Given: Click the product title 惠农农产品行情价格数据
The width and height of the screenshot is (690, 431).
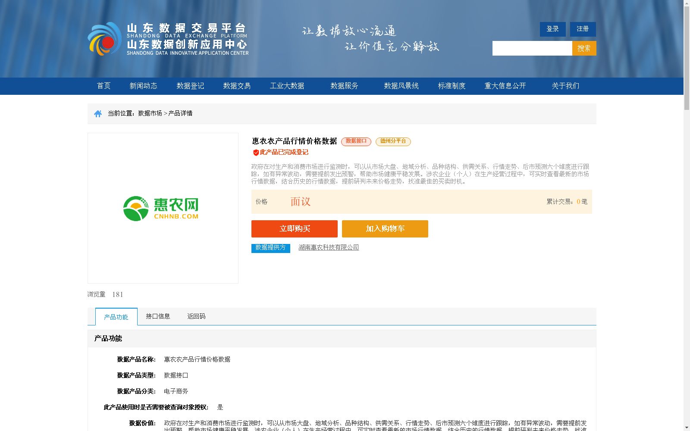Looking at the screenshot, I should (x=294, y=141).
